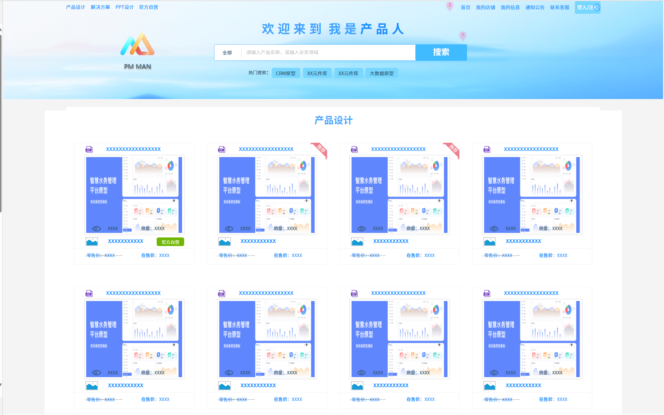Click the eye views icon on second bottom-row thumbnail
The image size is (664, 415).
[229, 373]
